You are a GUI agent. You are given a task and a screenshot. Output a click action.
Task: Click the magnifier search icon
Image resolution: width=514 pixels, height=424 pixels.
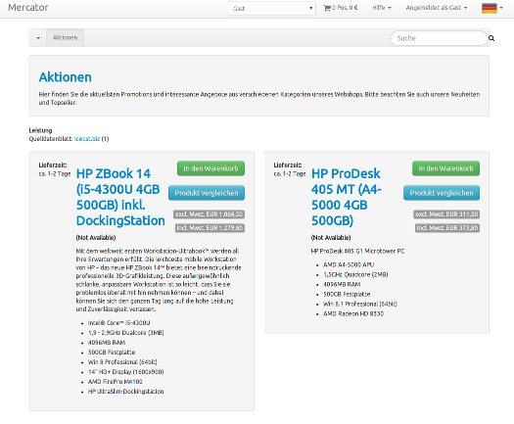[x=491, y=38]
